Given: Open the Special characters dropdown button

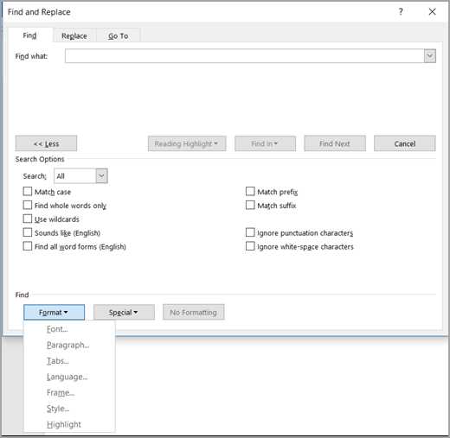Looking at the screenshot, I should point(124,312).
